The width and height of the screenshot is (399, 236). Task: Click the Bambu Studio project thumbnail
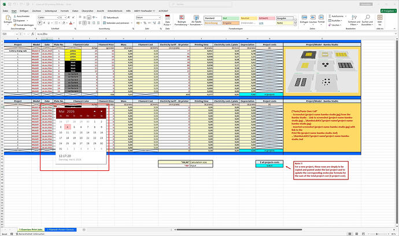click(x=322, y=71)
